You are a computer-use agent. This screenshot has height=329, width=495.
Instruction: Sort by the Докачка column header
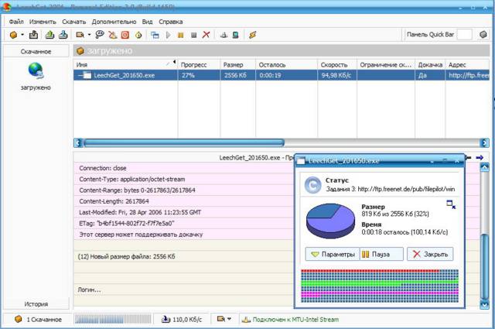click(430, 64)
